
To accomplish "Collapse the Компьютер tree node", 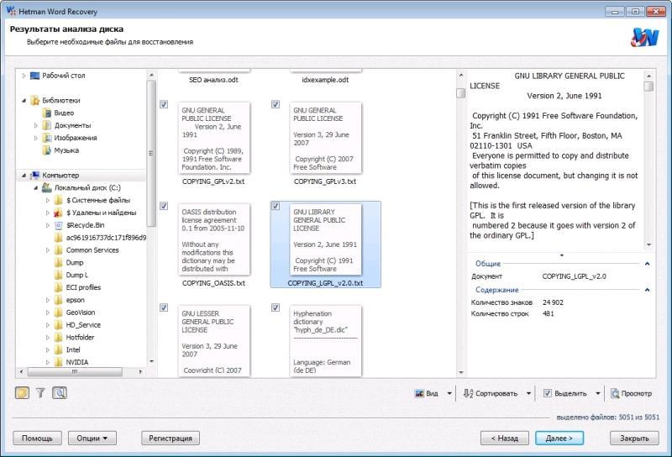I will [24, 175].
